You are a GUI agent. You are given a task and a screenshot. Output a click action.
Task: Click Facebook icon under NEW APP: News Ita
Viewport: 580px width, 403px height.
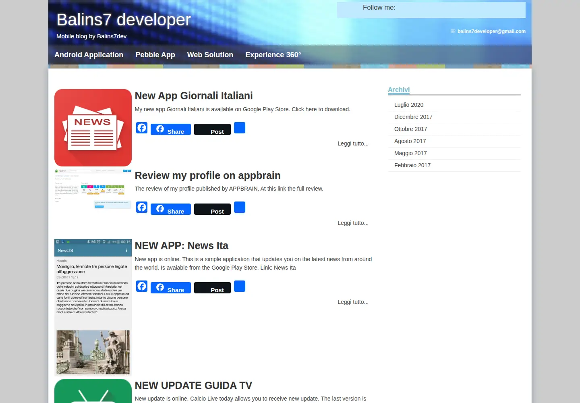pyautogui.click(x=142, y=286)
